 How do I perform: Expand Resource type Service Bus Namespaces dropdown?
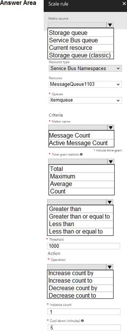click(85, 68)
